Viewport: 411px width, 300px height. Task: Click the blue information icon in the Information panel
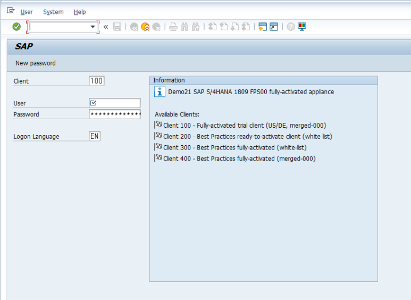click(160, 92)
